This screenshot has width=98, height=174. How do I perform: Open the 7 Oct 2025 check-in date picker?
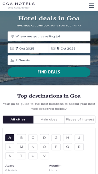[28, 48]
